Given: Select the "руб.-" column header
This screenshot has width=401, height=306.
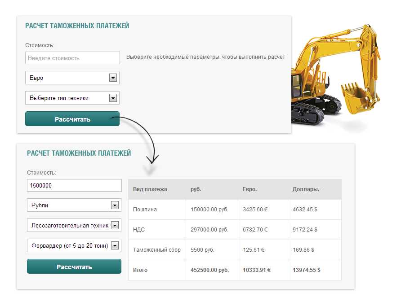Looking at the screenshot, I should pos(197,189).
